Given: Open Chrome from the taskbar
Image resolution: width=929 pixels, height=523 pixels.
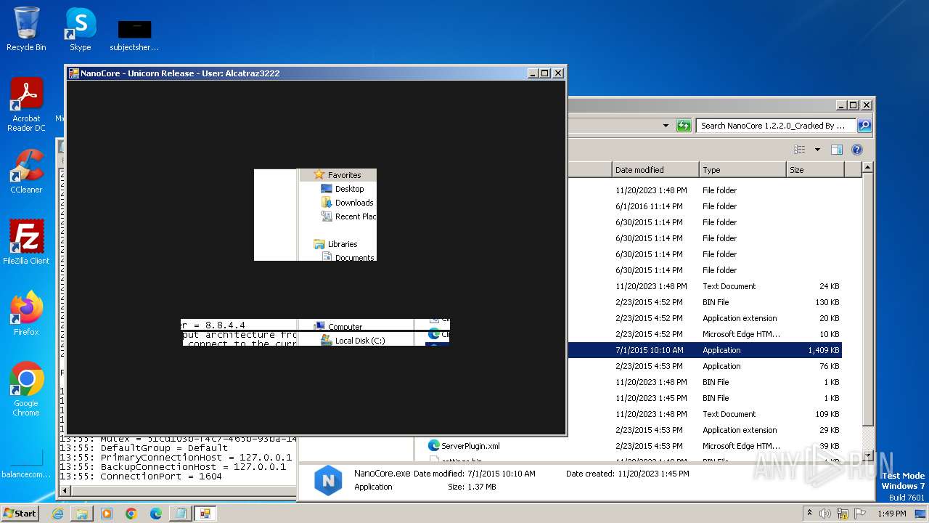Looking at the screenshot, I should click(131, 514).
